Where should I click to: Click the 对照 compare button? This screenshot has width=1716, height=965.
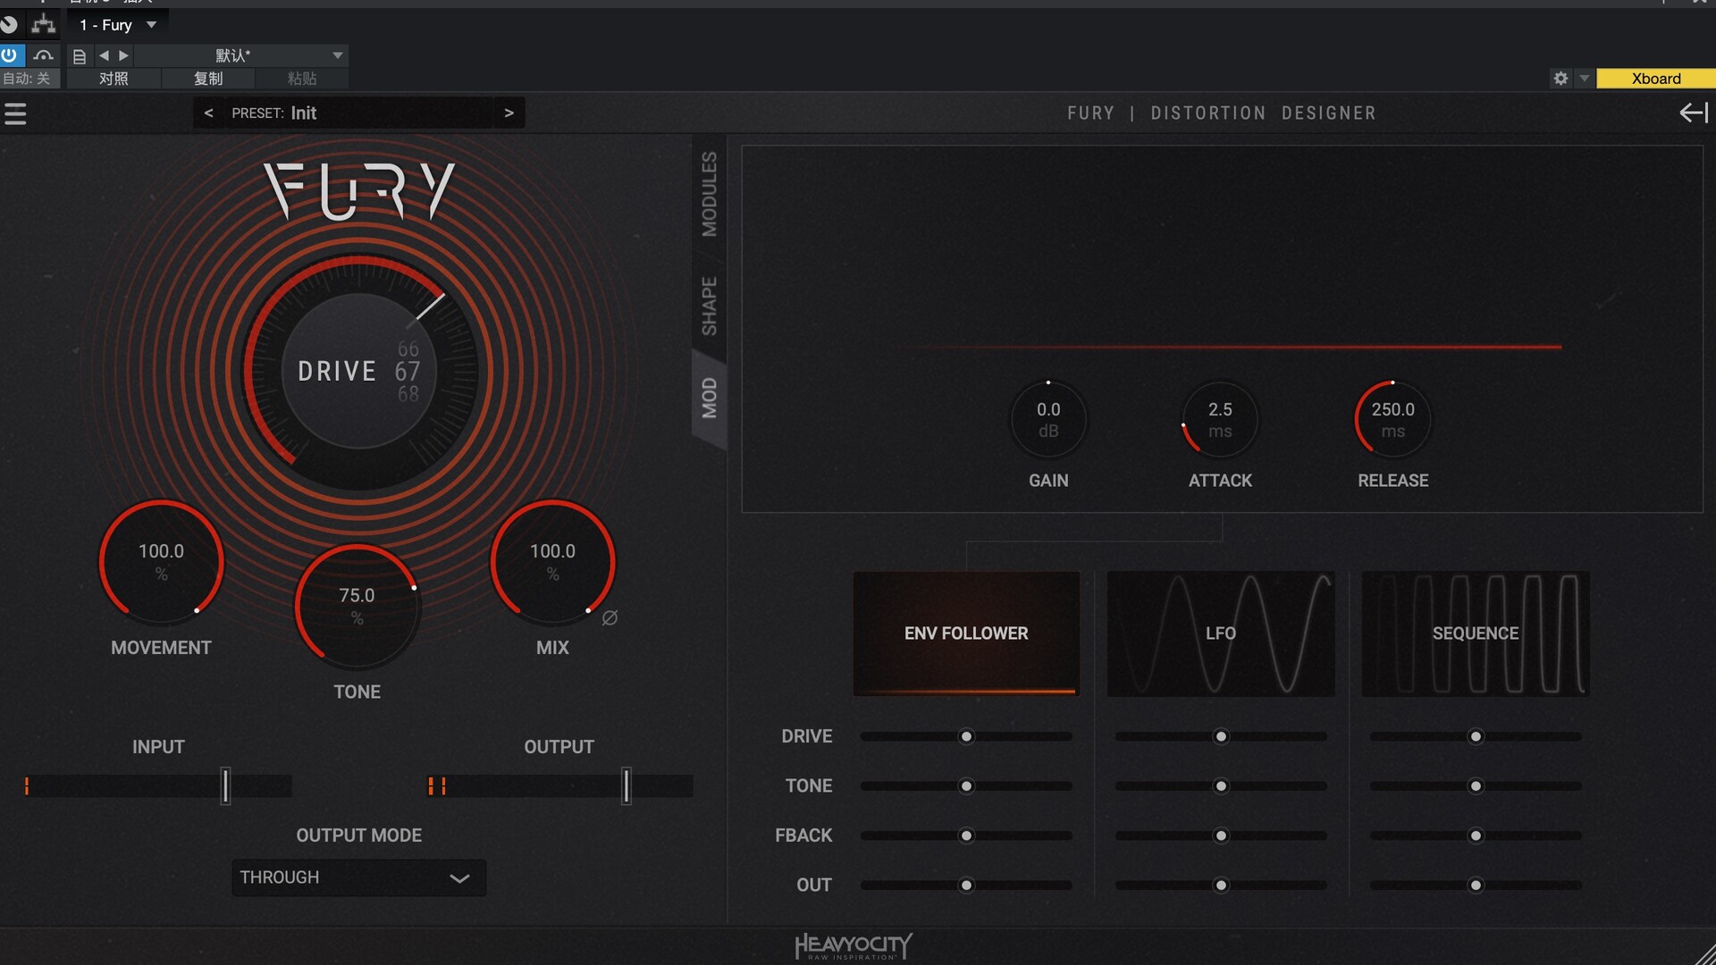click(x=114, y=79)
